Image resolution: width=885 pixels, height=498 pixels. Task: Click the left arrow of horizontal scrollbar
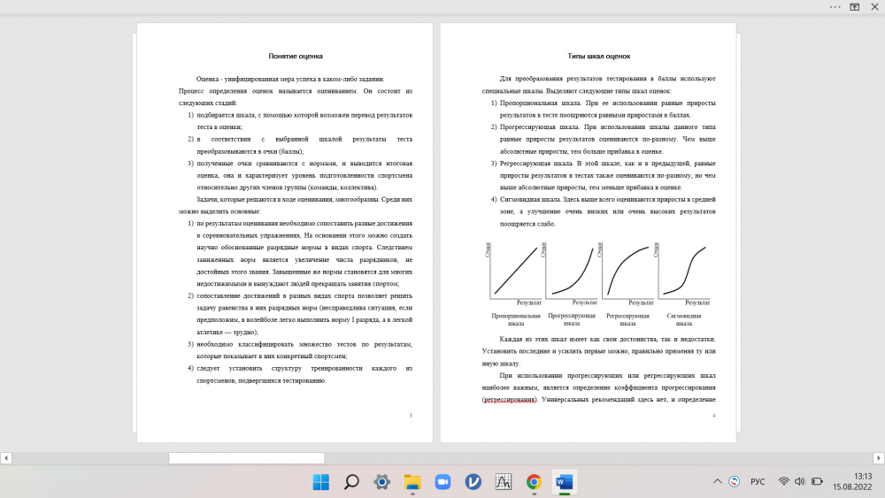click(5, 458)
